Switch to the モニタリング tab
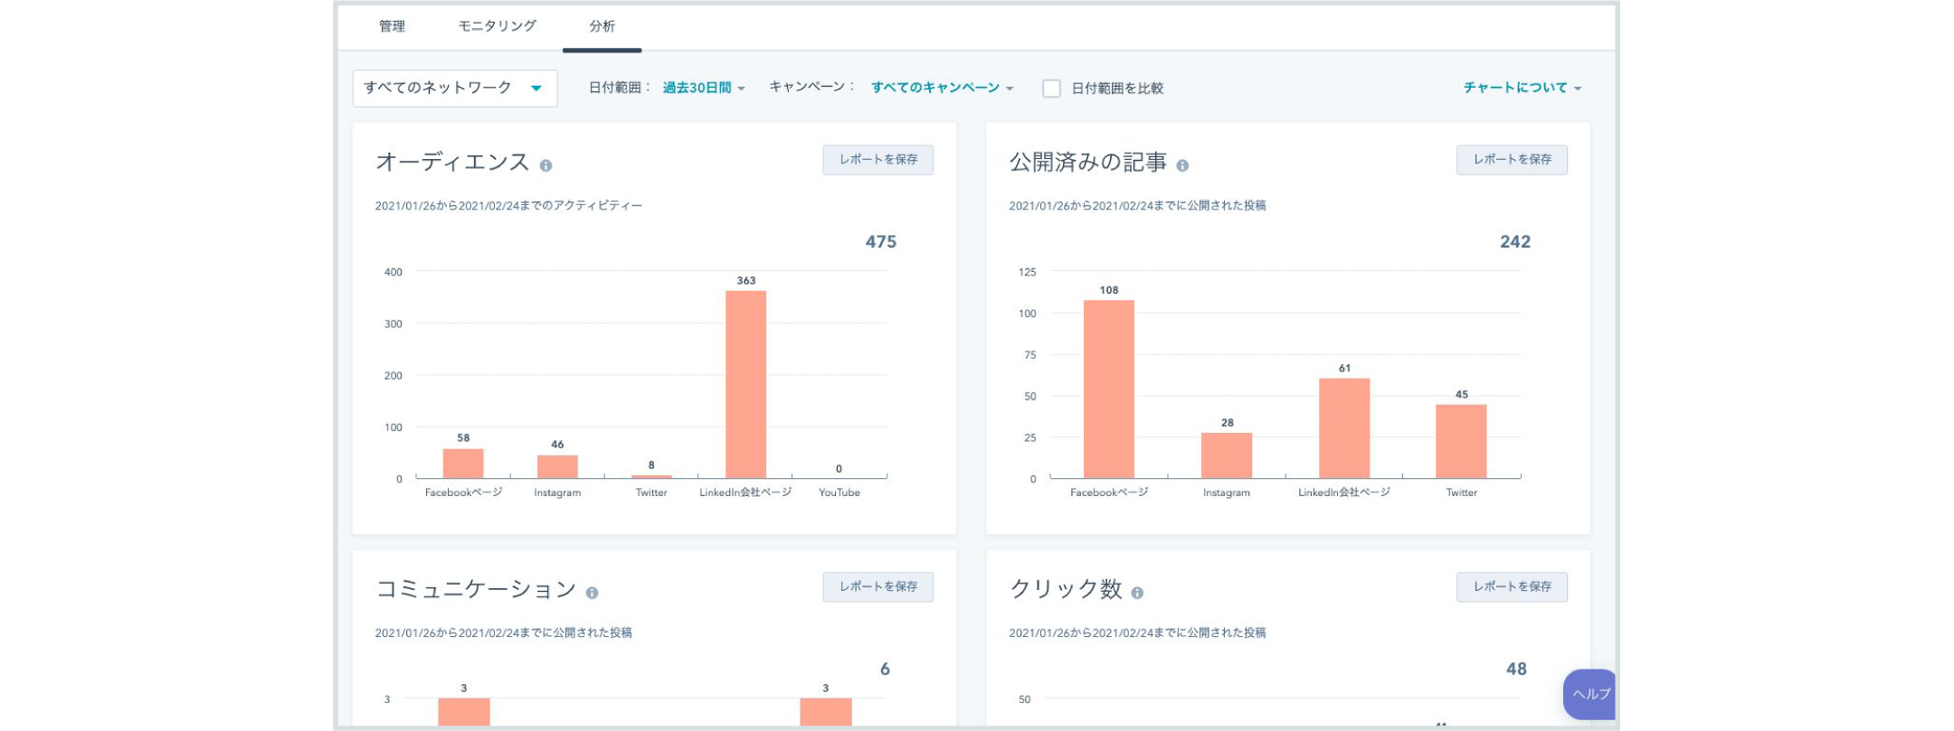Screen dimensions: 1954x731 click(497, 26)
